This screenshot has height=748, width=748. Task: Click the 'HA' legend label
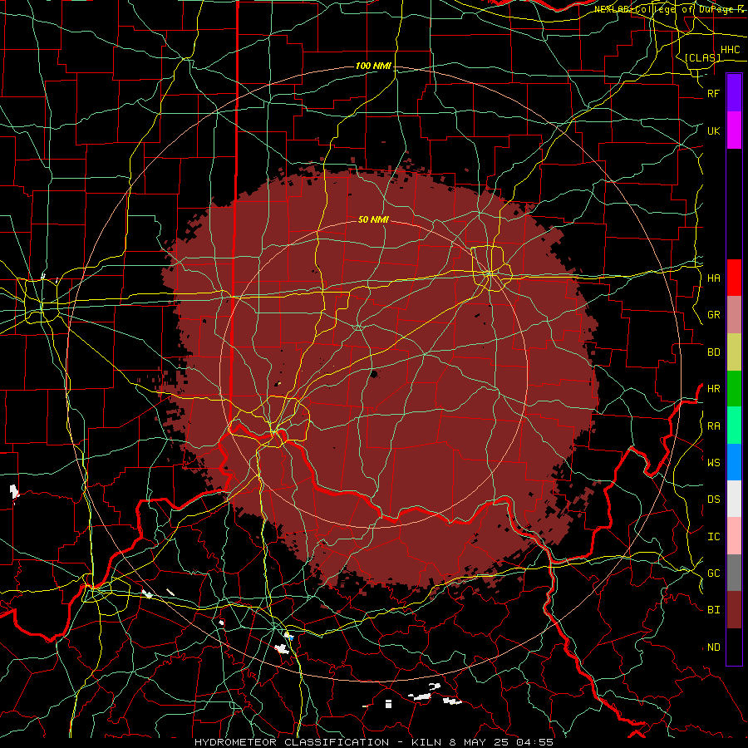(713, 278)
